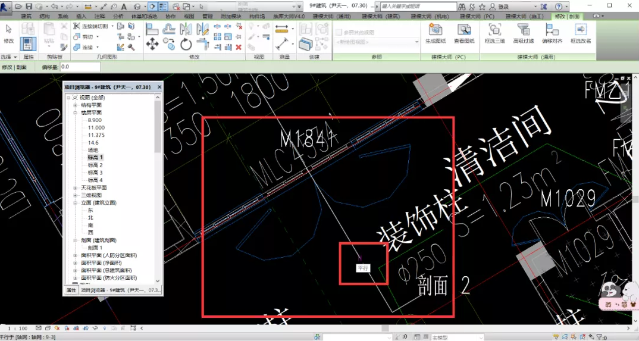The image size is (639, 341).
Task: Select the Array tool icon
Action: point(217,37)
